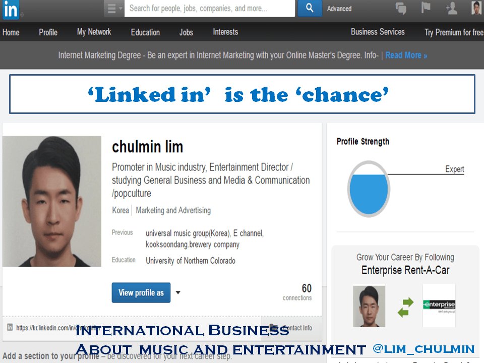Viewport: 484px width, 363px height.
Task: Expand the arrow next to View profile as
Action: [178, 292]
